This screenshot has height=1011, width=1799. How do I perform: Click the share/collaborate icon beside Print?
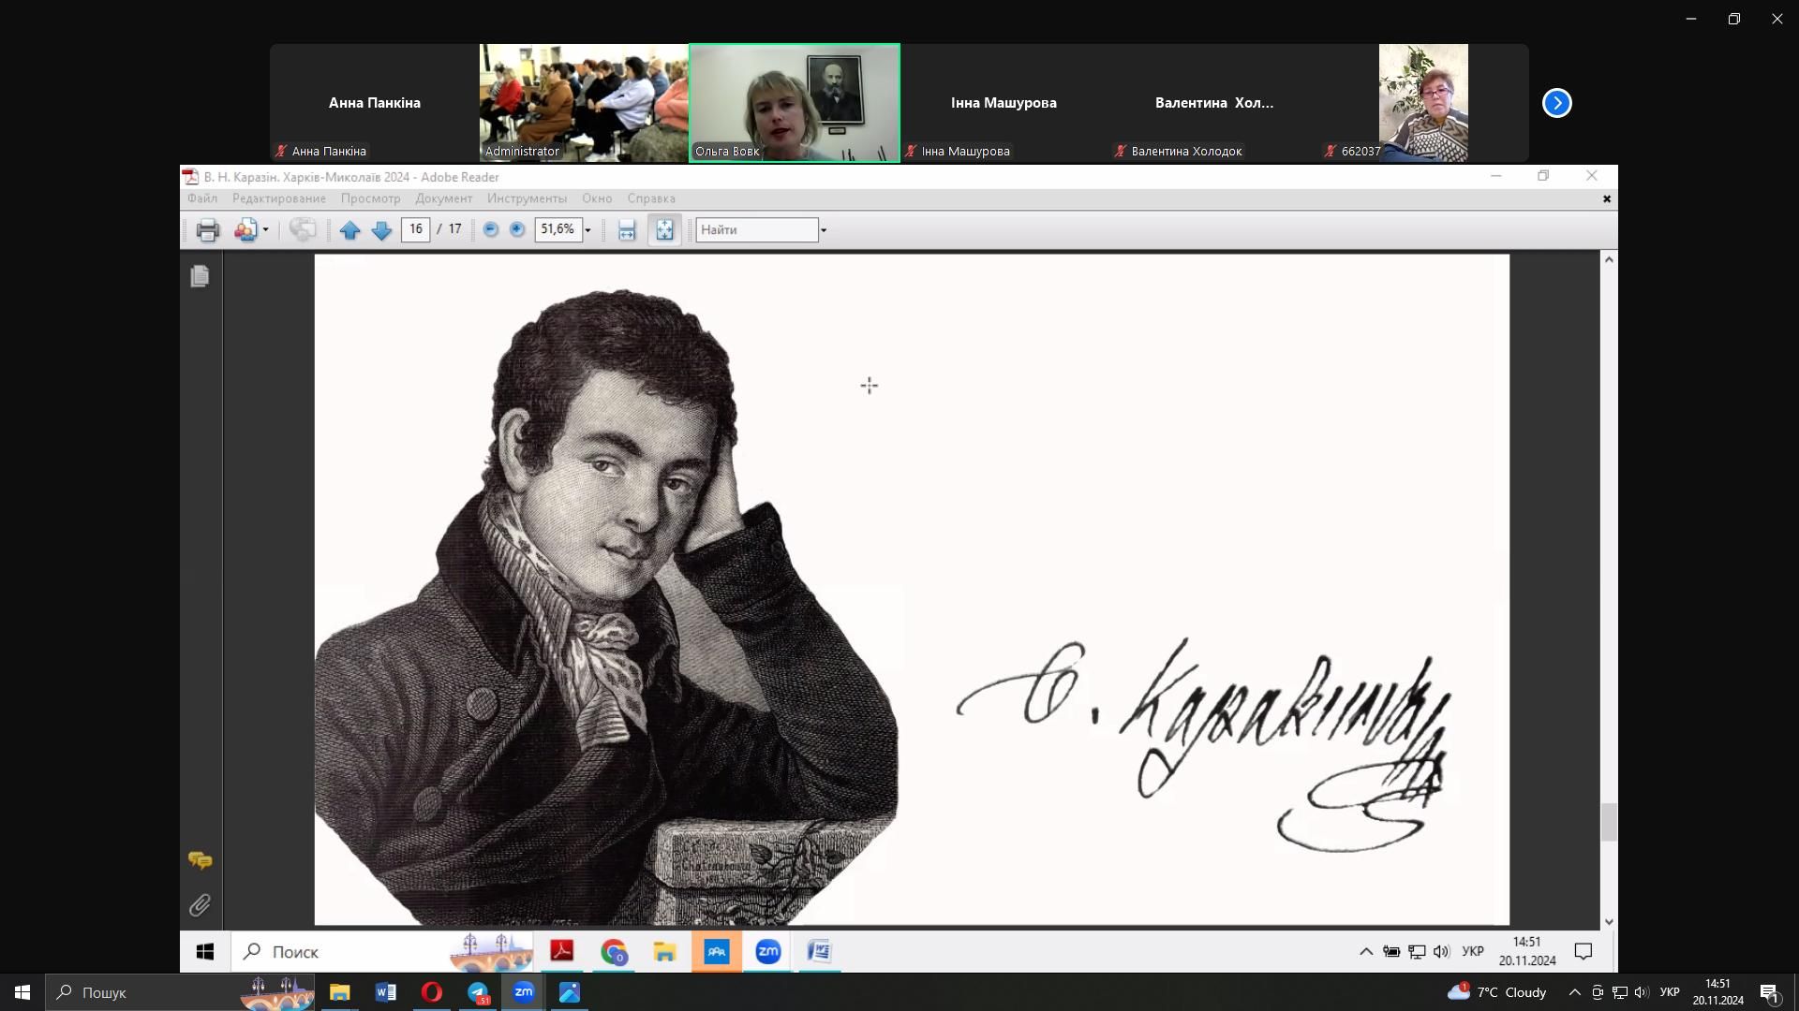[x=245, y=230]
